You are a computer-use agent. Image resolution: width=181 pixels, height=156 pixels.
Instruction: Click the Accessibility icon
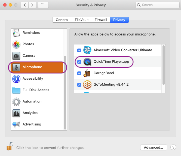click(16, 79)
